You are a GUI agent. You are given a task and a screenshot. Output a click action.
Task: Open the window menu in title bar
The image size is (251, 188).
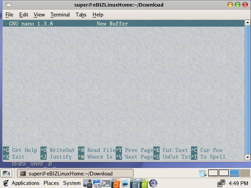(9, 5)
